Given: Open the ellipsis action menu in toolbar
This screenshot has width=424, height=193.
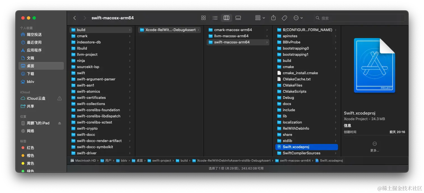Looking at the screenshot, I should tap(298, 18).
